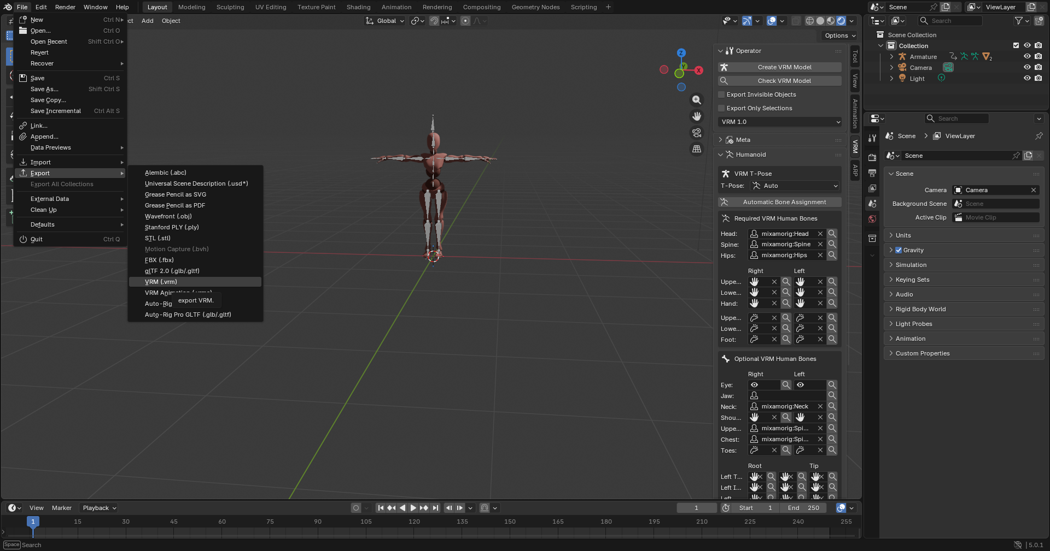Disable Armature in renders camera icon
1050x551 pixels.
click(x=1038, y=56)
